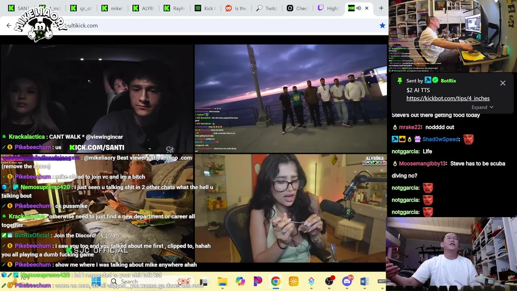This screenshot has height=291, width=517.
Task: Click the top-right desk webcam overlay
Action: [453, 36]
